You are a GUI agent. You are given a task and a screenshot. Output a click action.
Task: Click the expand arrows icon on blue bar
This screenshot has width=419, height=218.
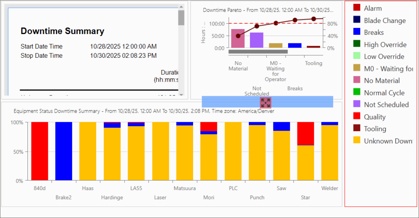click(266, 102)
